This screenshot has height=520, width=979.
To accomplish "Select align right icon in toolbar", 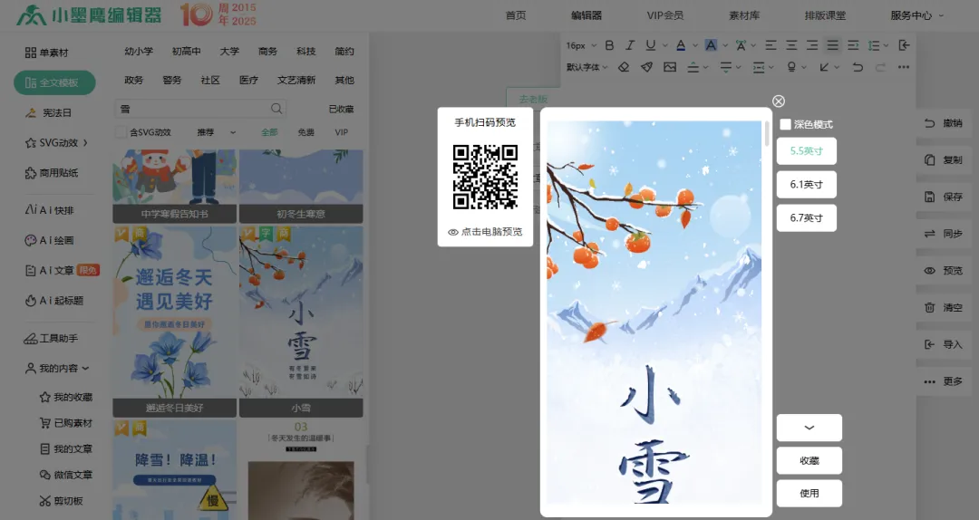I will 811,45.
